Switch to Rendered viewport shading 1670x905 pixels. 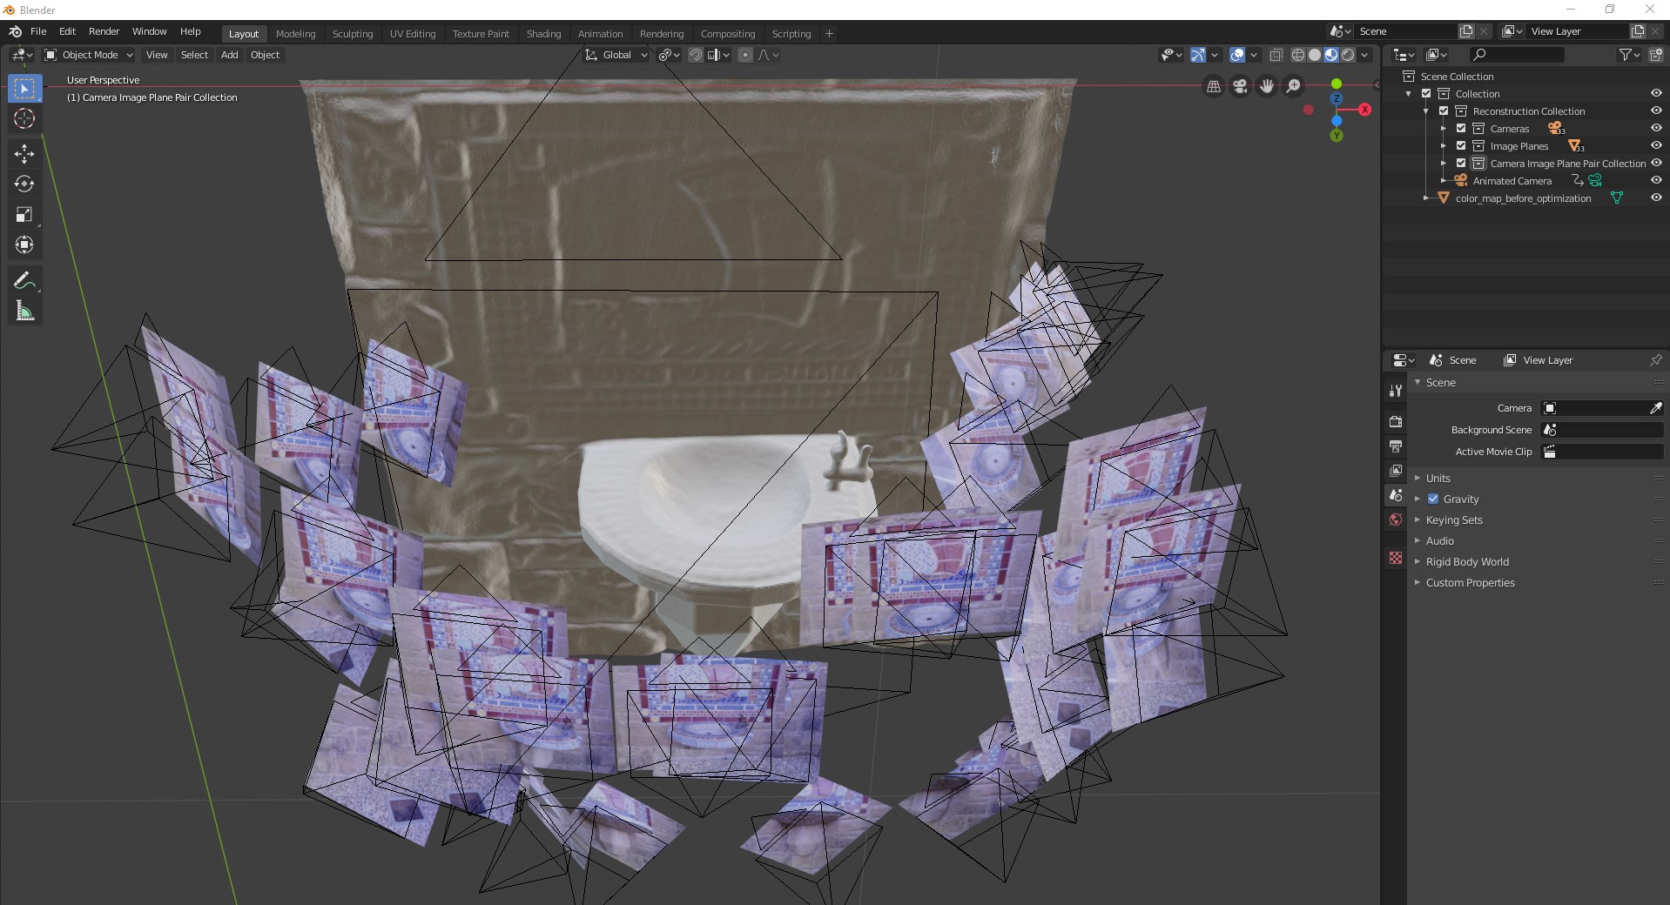click(x=1347, y=54)
